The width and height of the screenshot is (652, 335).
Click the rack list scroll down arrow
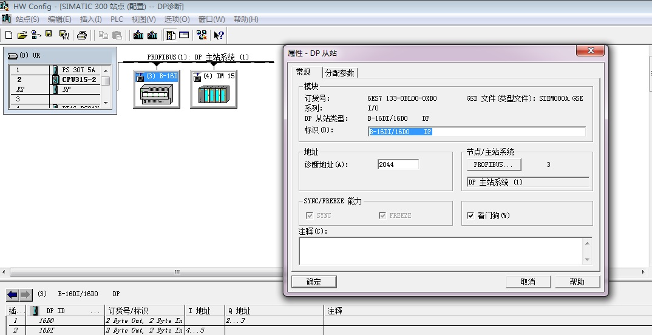tap(106, 103)
